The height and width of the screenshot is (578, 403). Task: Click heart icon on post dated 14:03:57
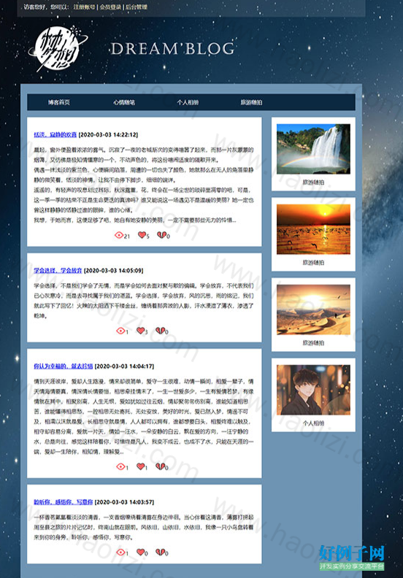(x=140, y=552)
